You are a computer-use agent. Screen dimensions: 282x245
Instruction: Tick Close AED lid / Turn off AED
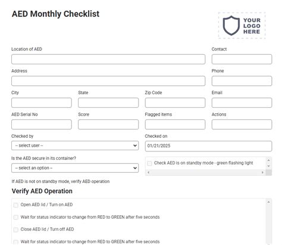click(16, 230)
